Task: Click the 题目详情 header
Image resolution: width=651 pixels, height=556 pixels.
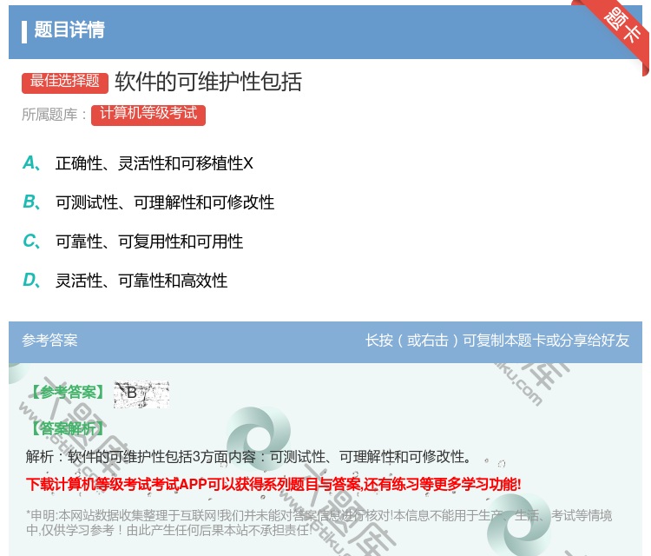Action: coord(69,30)
